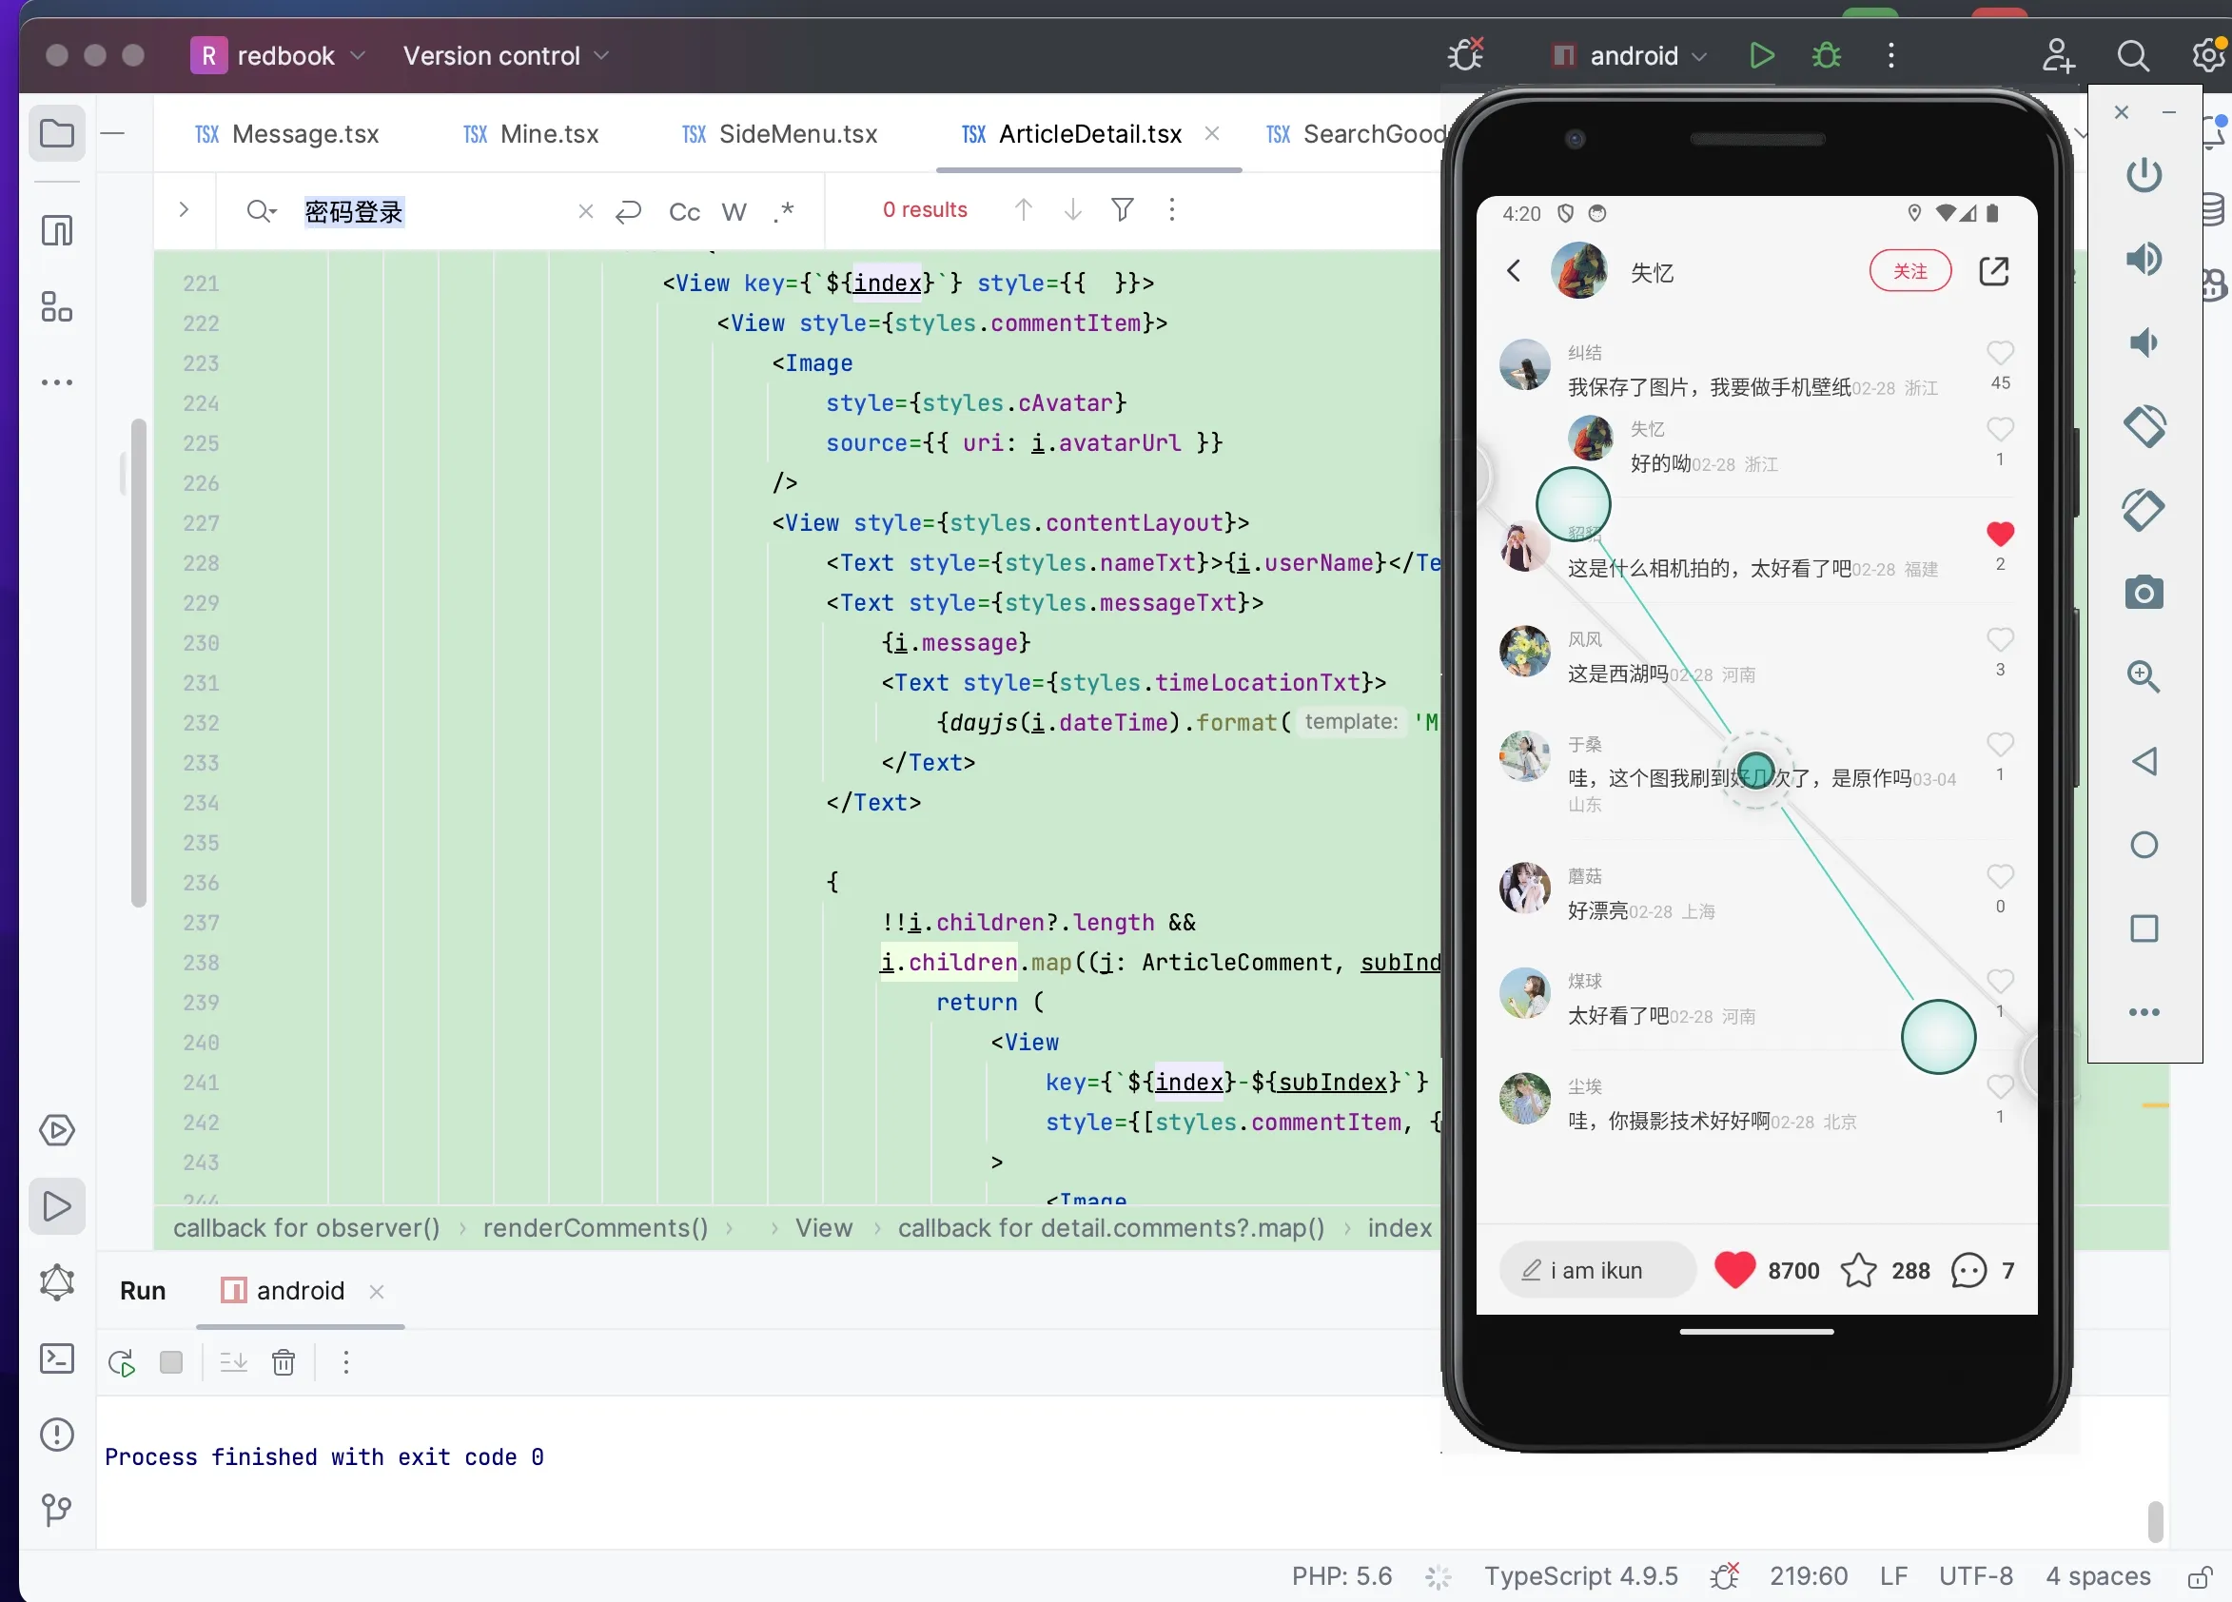Toggle Whole Words (W) search option
Image resolution: width=2232 pixels, height=1602 pixels.
[734, 211]
